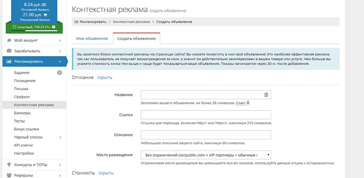Screen dimensions: 364x178
Task: Expand the Рефералы menu chevron
Action: (60, 176)
